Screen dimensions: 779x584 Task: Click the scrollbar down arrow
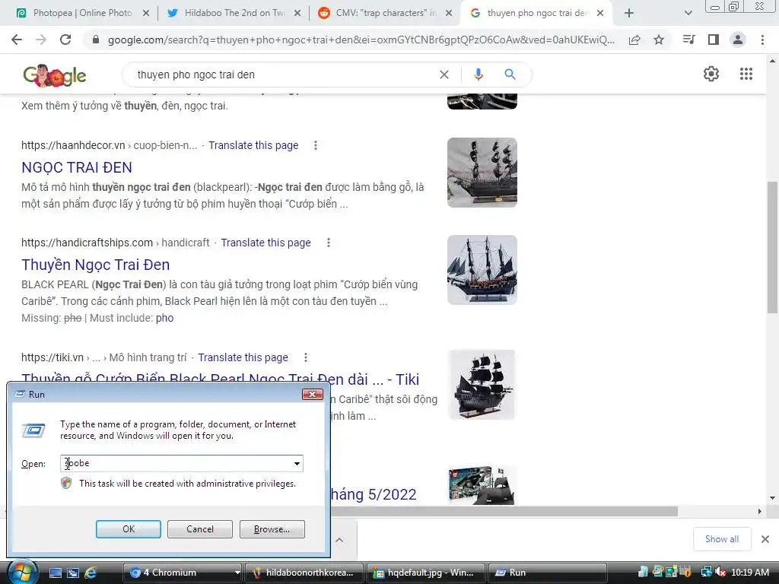771,498
